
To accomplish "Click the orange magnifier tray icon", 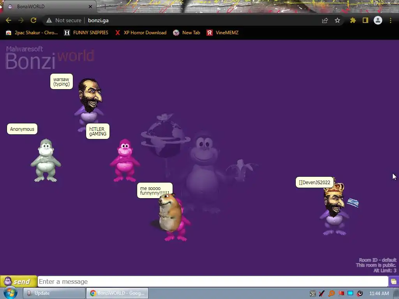I will (x=331, y=294).
